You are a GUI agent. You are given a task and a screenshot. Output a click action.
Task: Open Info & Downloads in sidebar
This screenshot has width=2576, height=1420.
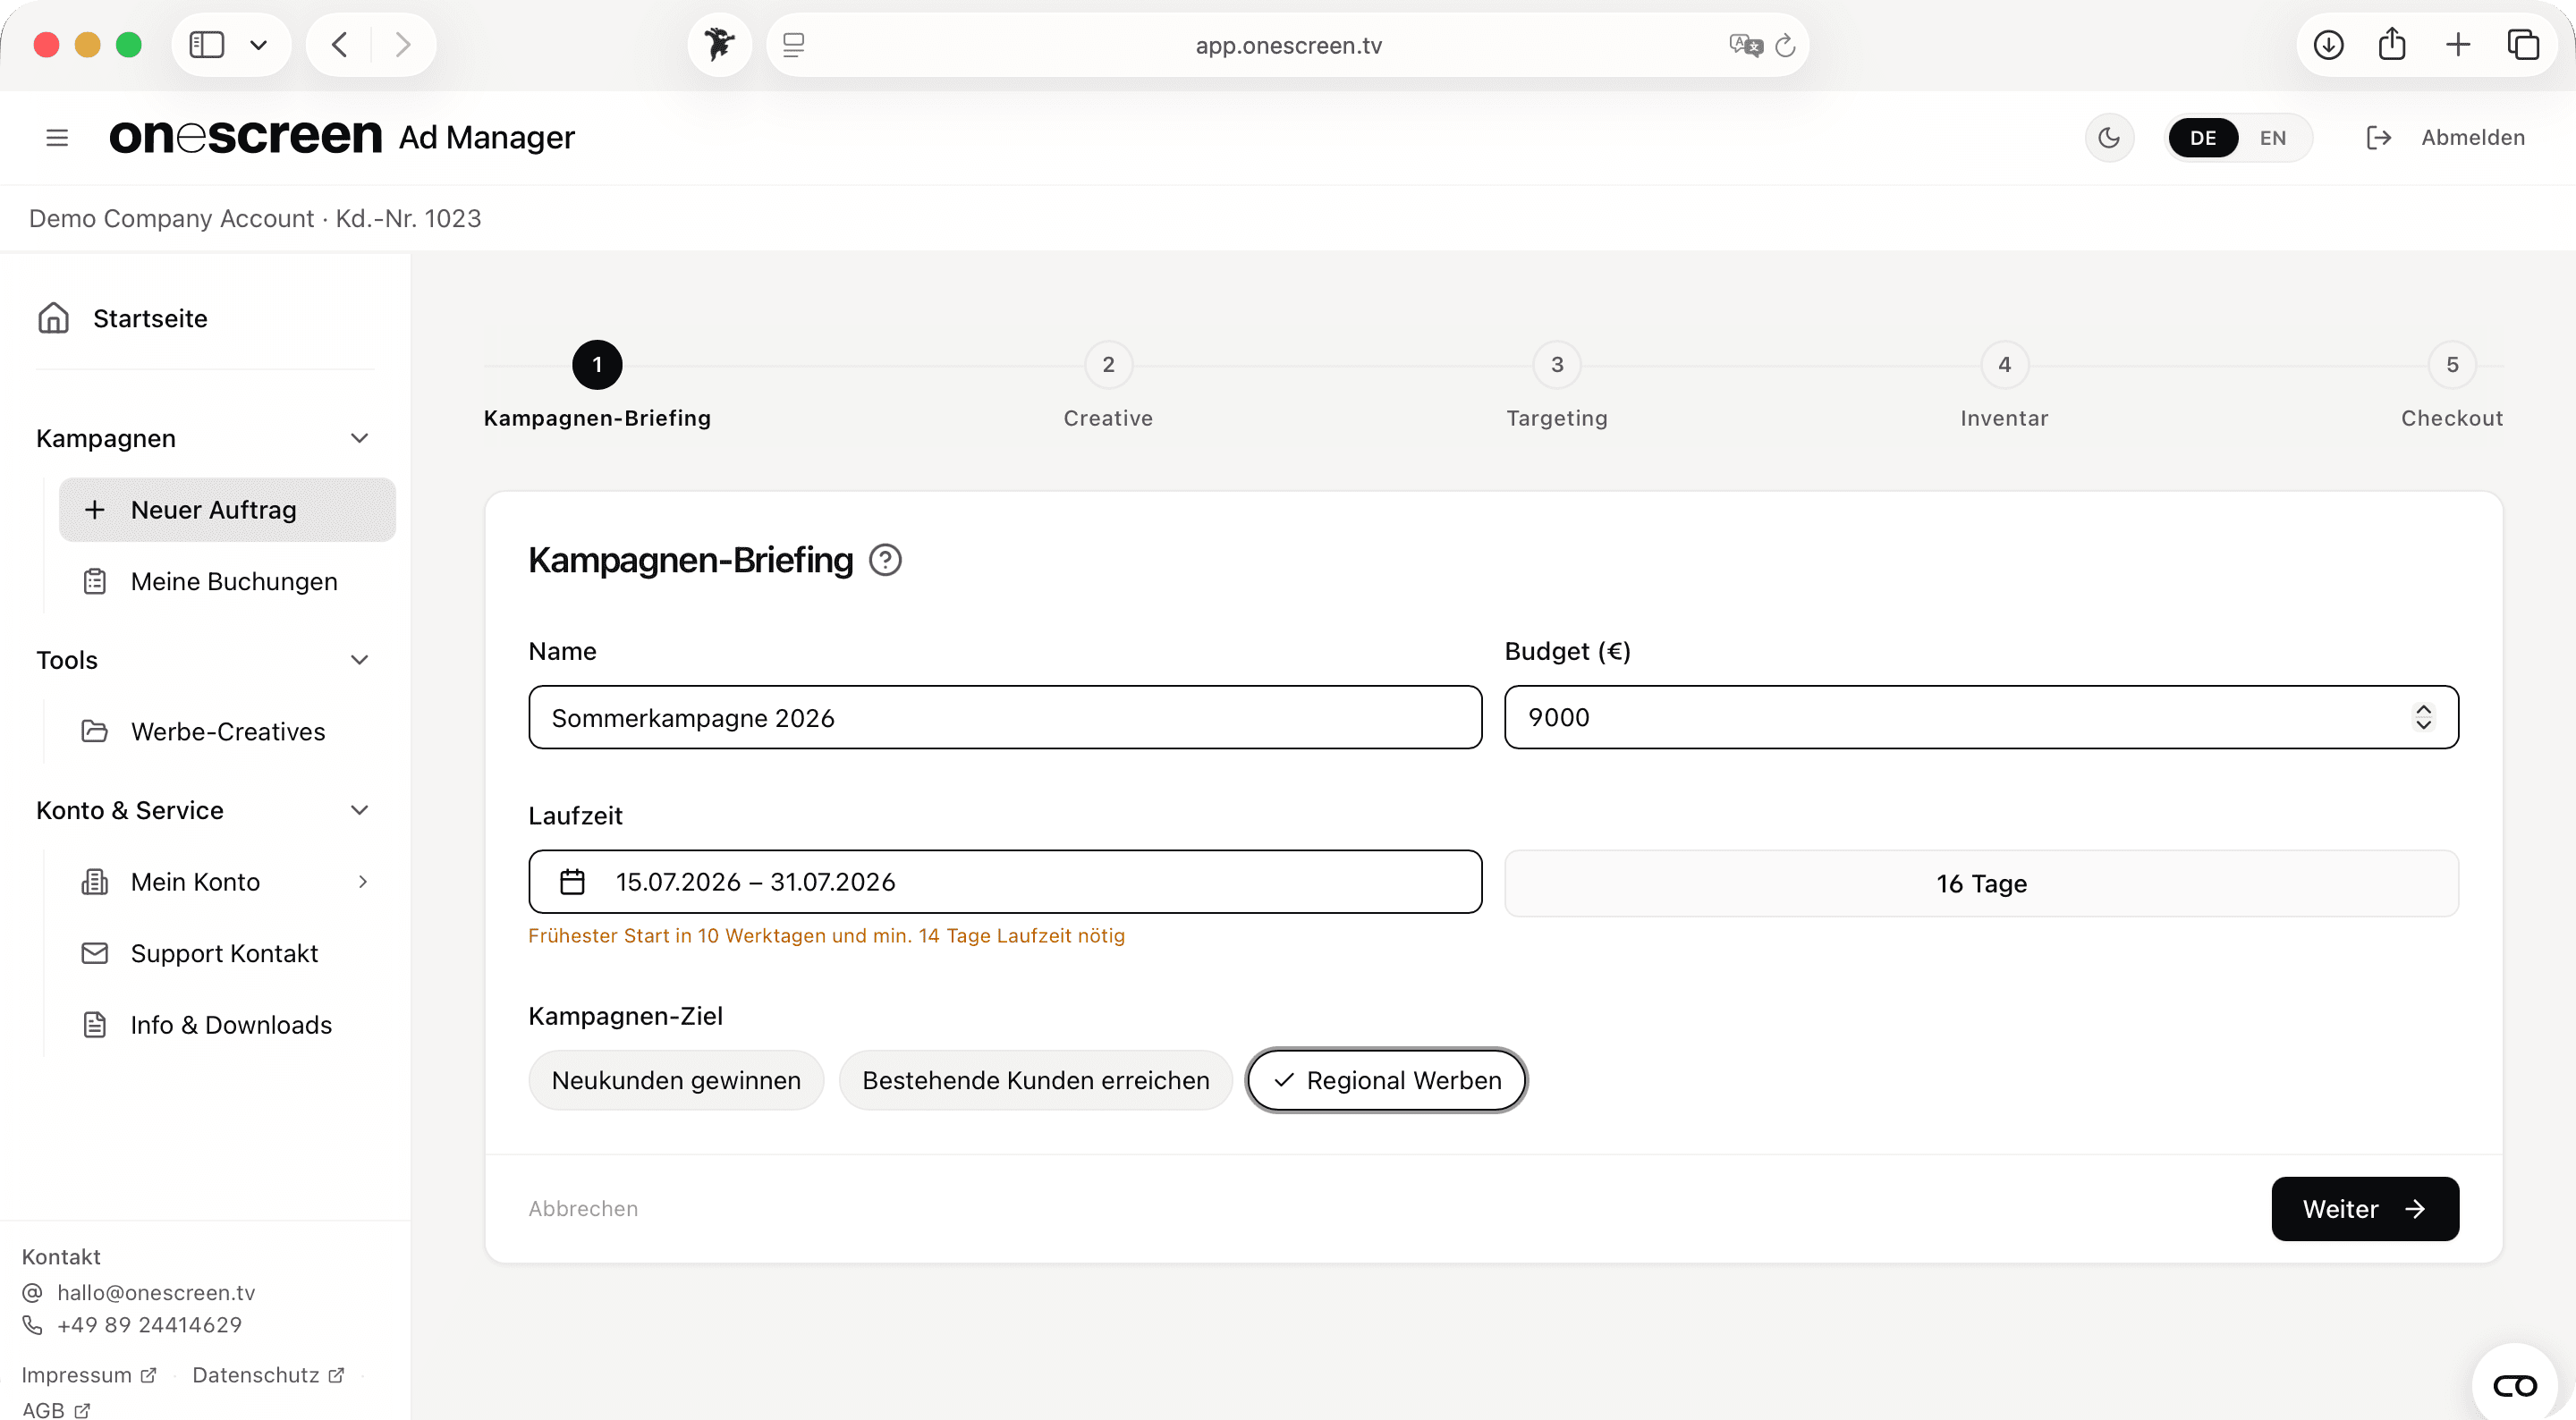227,1026
